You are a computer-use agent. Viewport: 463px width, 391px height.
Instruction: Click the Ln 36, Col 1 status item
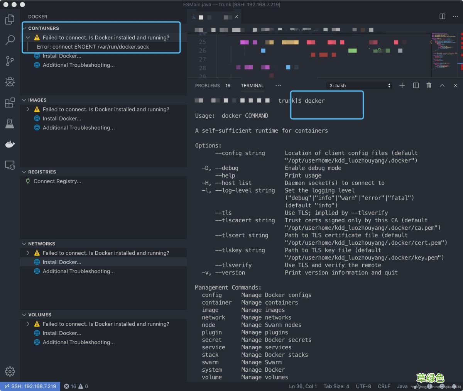coord(303,386)
